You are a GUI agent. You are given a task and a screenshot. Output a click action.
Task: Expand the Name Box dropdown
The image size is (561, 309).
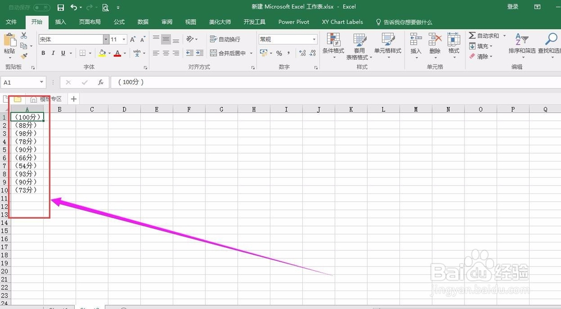tap(42, 82)
